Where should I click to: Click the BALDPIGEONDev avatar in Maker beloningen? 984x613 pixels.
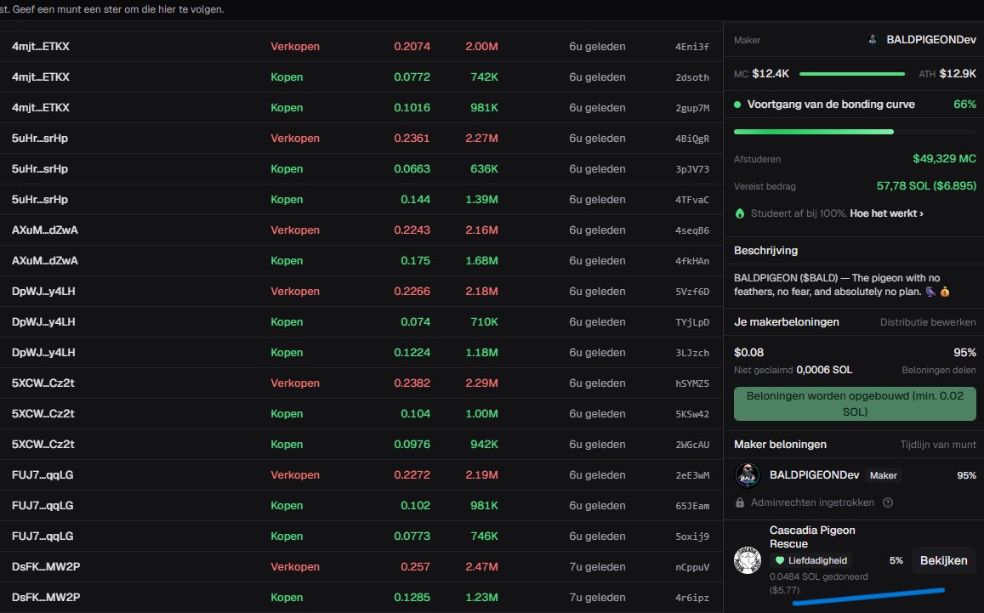pos(748,475)
